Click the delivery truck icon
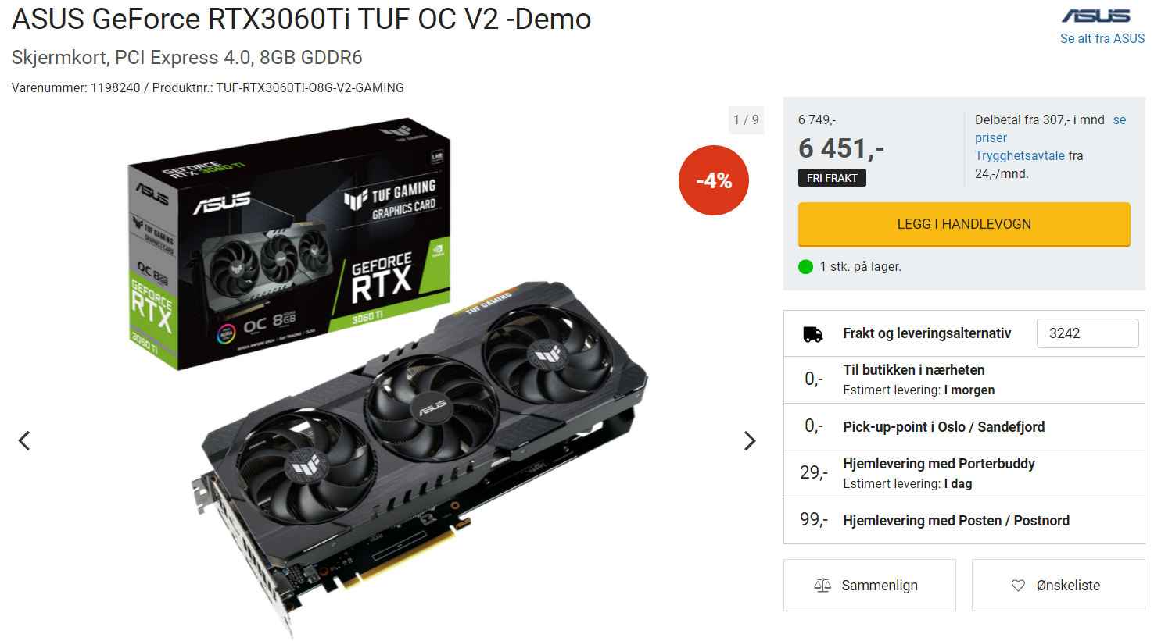 click(x=813, y=334)
